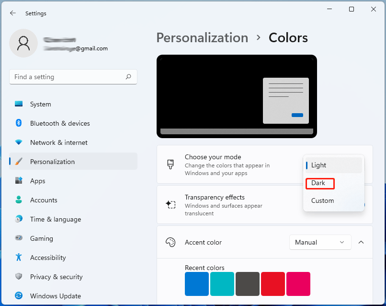
Task: Choose Custom mode option
Action: [322, 200]
